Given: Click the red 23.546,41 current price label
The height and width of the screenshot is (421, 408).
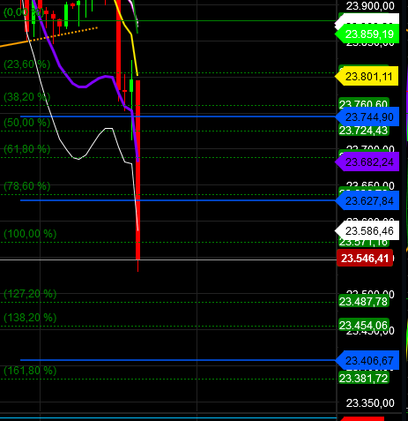Looking at the screenshot, I should pyautogui.click(x=365, y=258).
